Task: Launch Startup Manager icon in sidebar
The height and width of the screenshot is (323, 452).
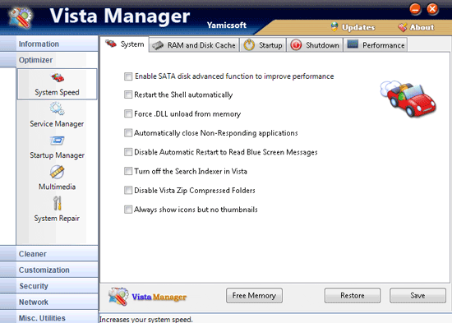Action: coord(57,141)
